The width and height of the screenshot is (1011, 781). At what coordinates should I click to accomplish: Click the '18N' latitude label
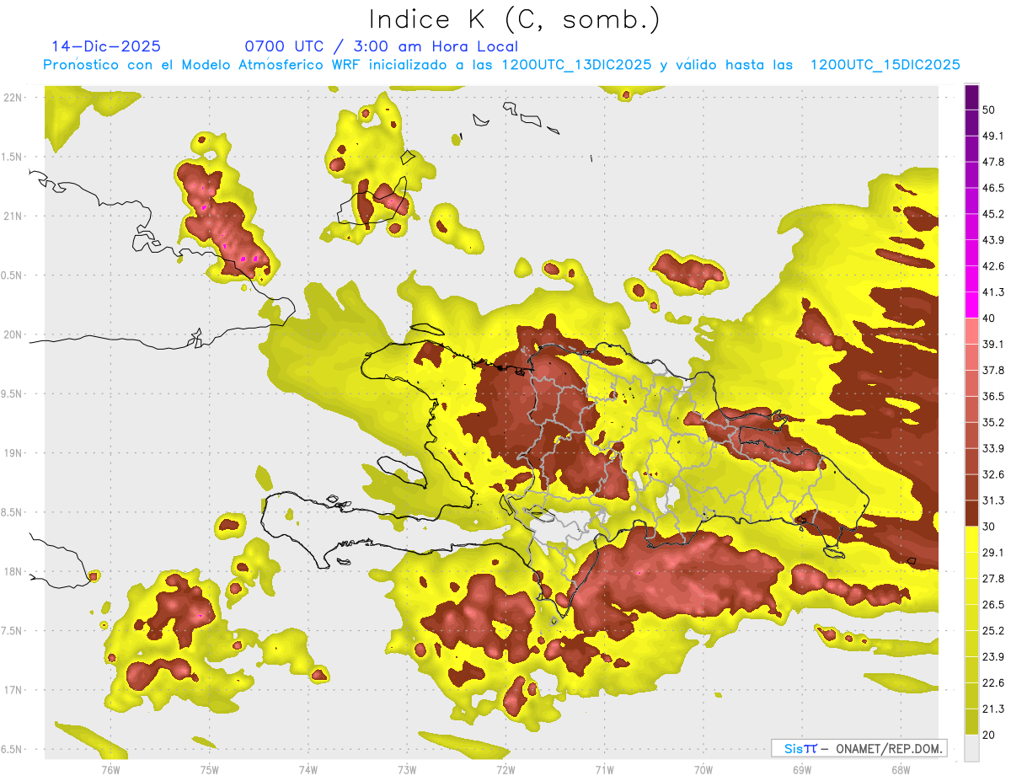click(12, 571)
